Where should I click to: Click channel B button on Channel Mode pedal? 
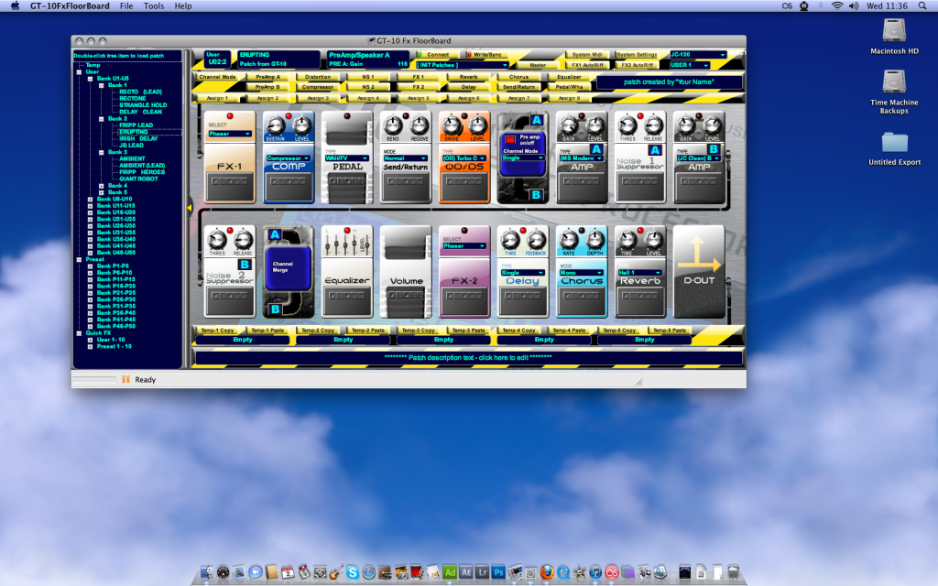click(536, 194)
